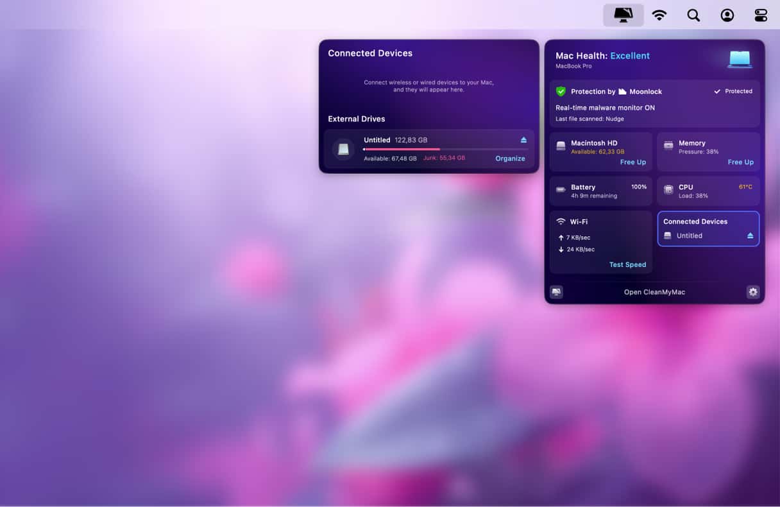
Task: Click the "Connect wireless or wired devices" hint text
Action: 428,86
